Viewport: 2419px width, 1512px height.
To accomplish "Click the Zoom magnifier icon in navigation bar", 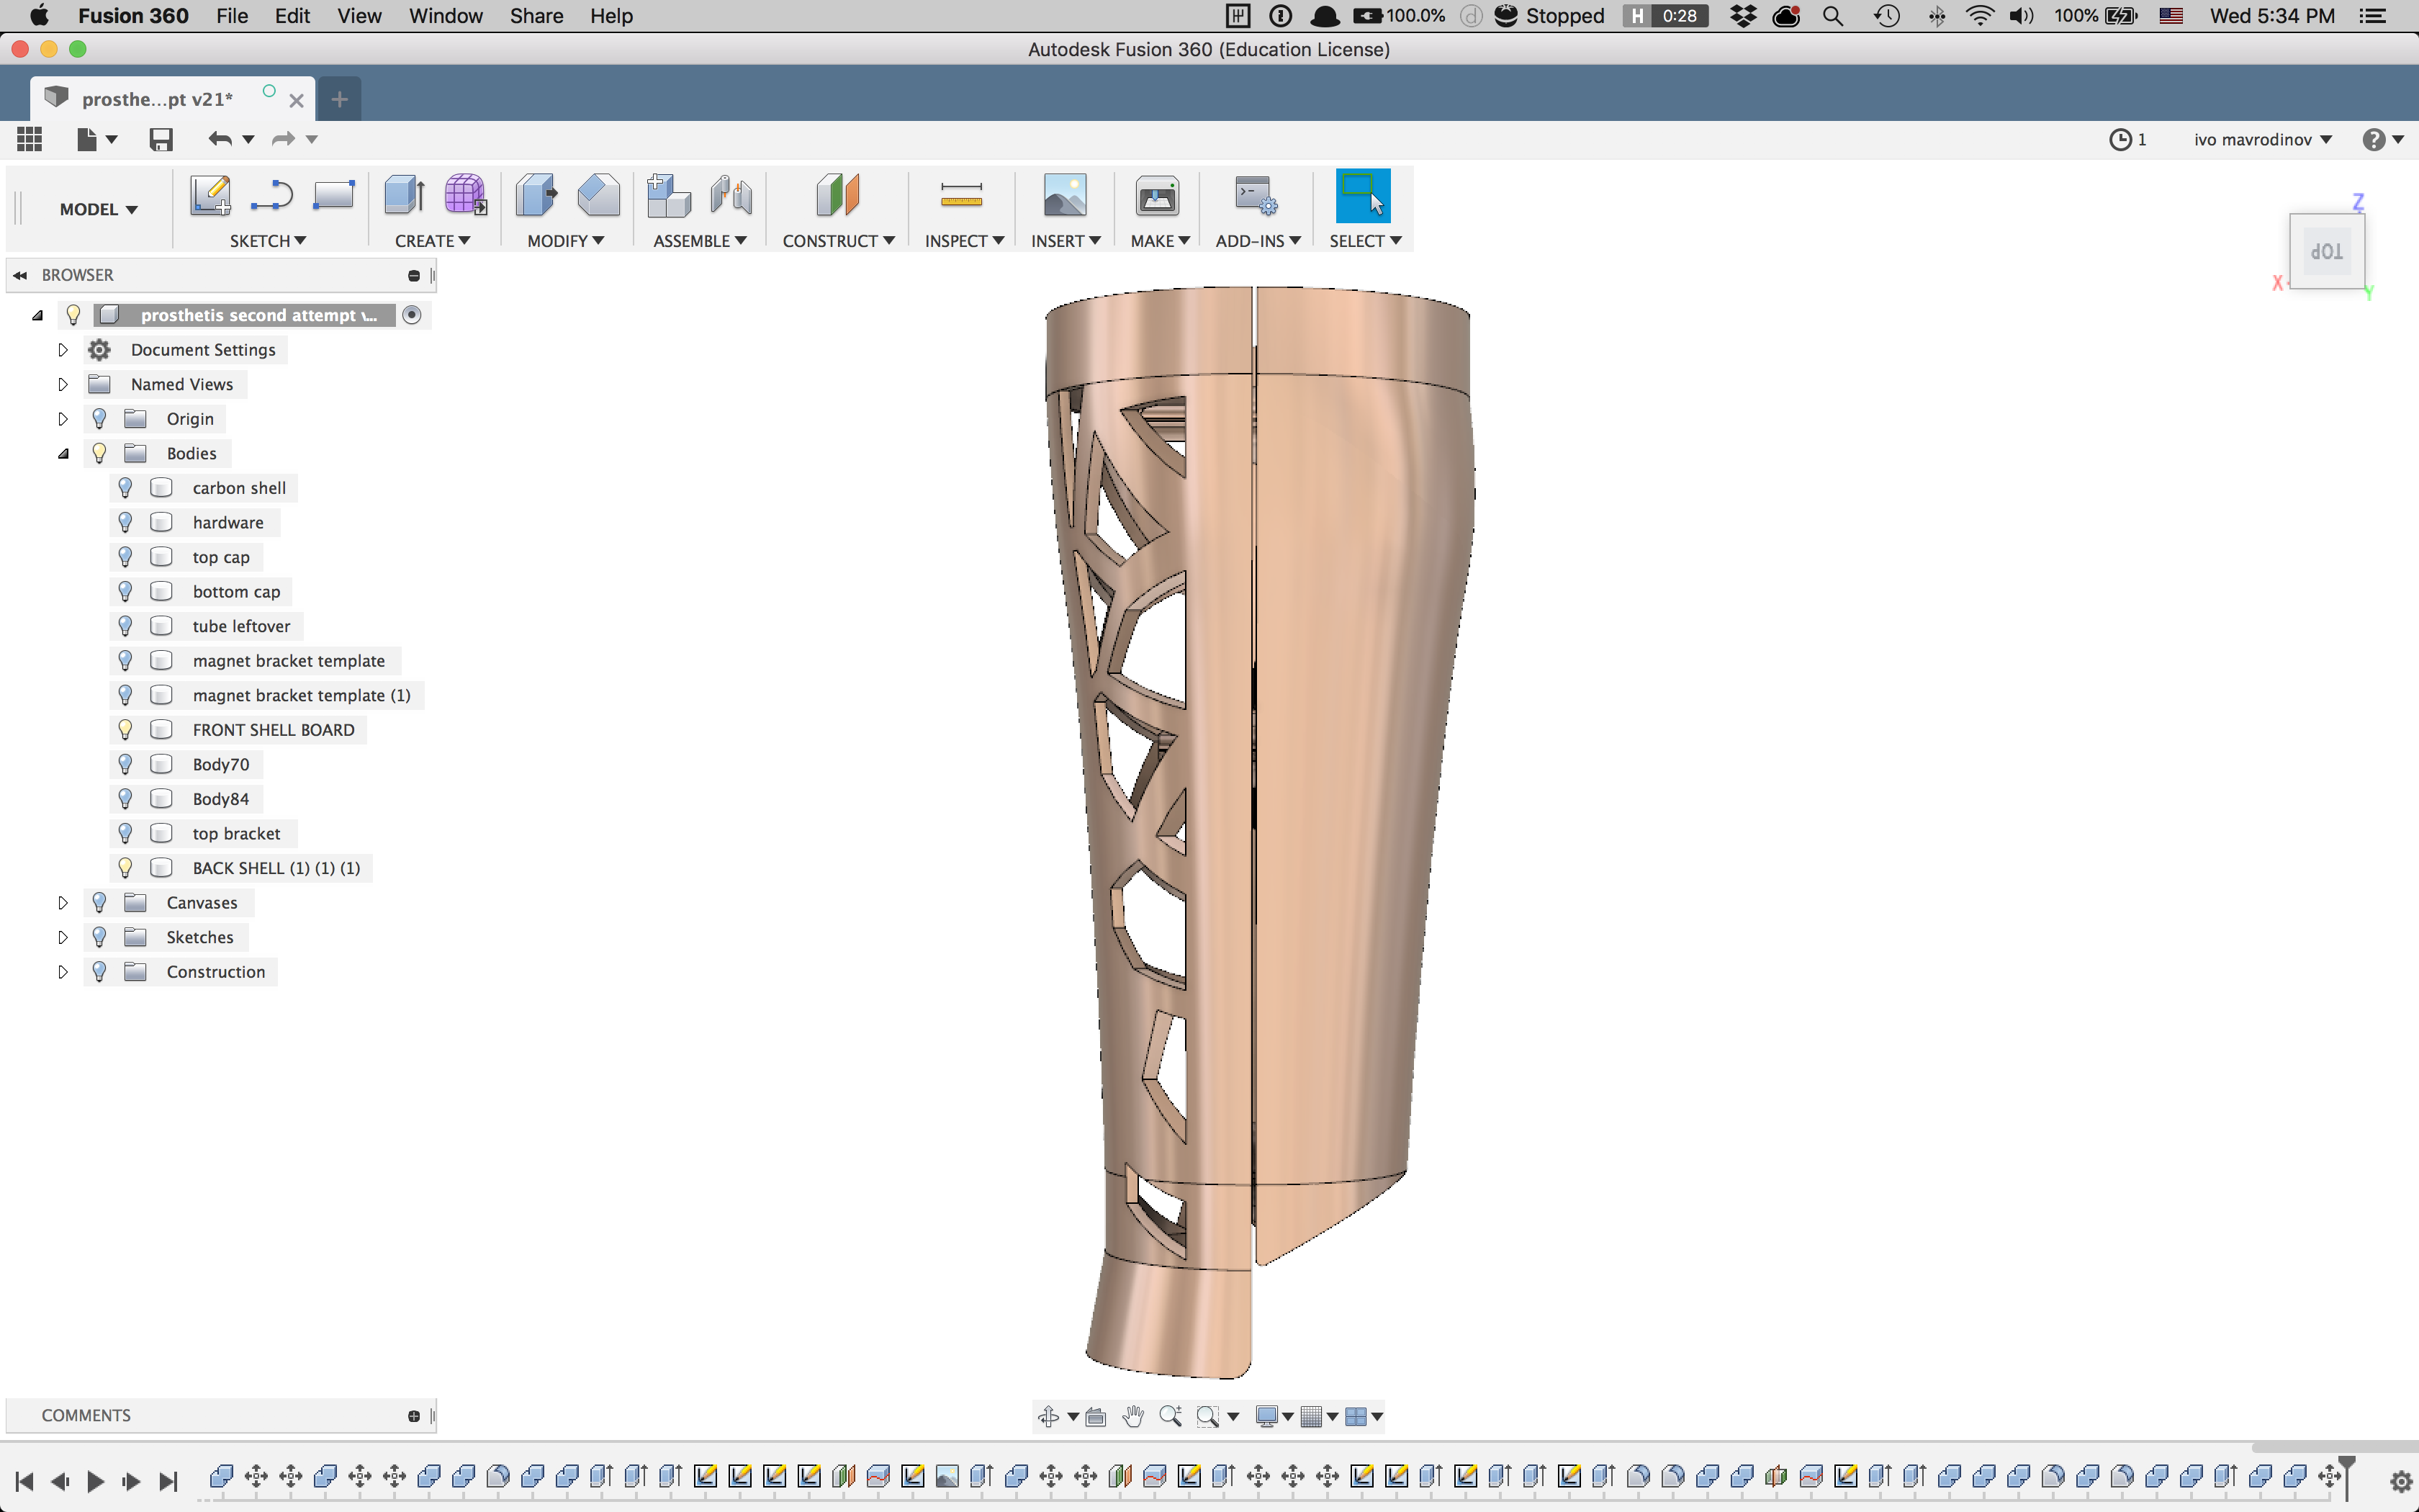I will point(1171,1416).
